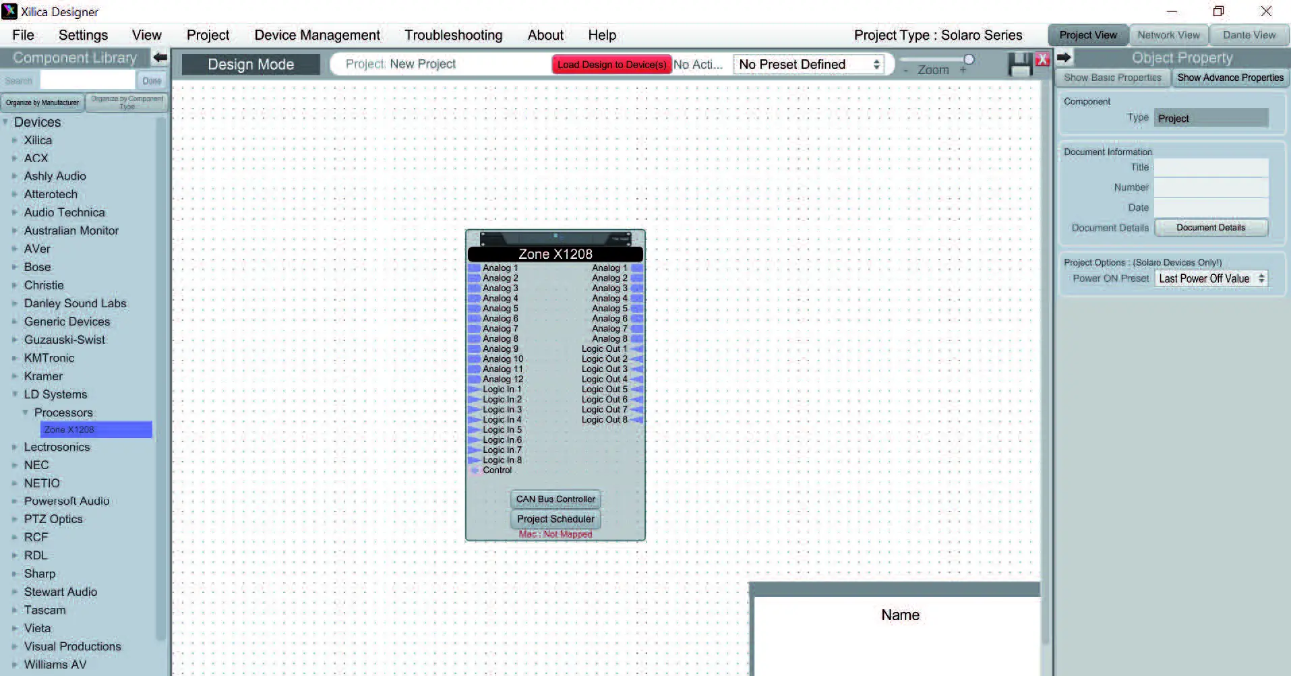Select the Analog 4 output port connector

(x=637, y=299)
